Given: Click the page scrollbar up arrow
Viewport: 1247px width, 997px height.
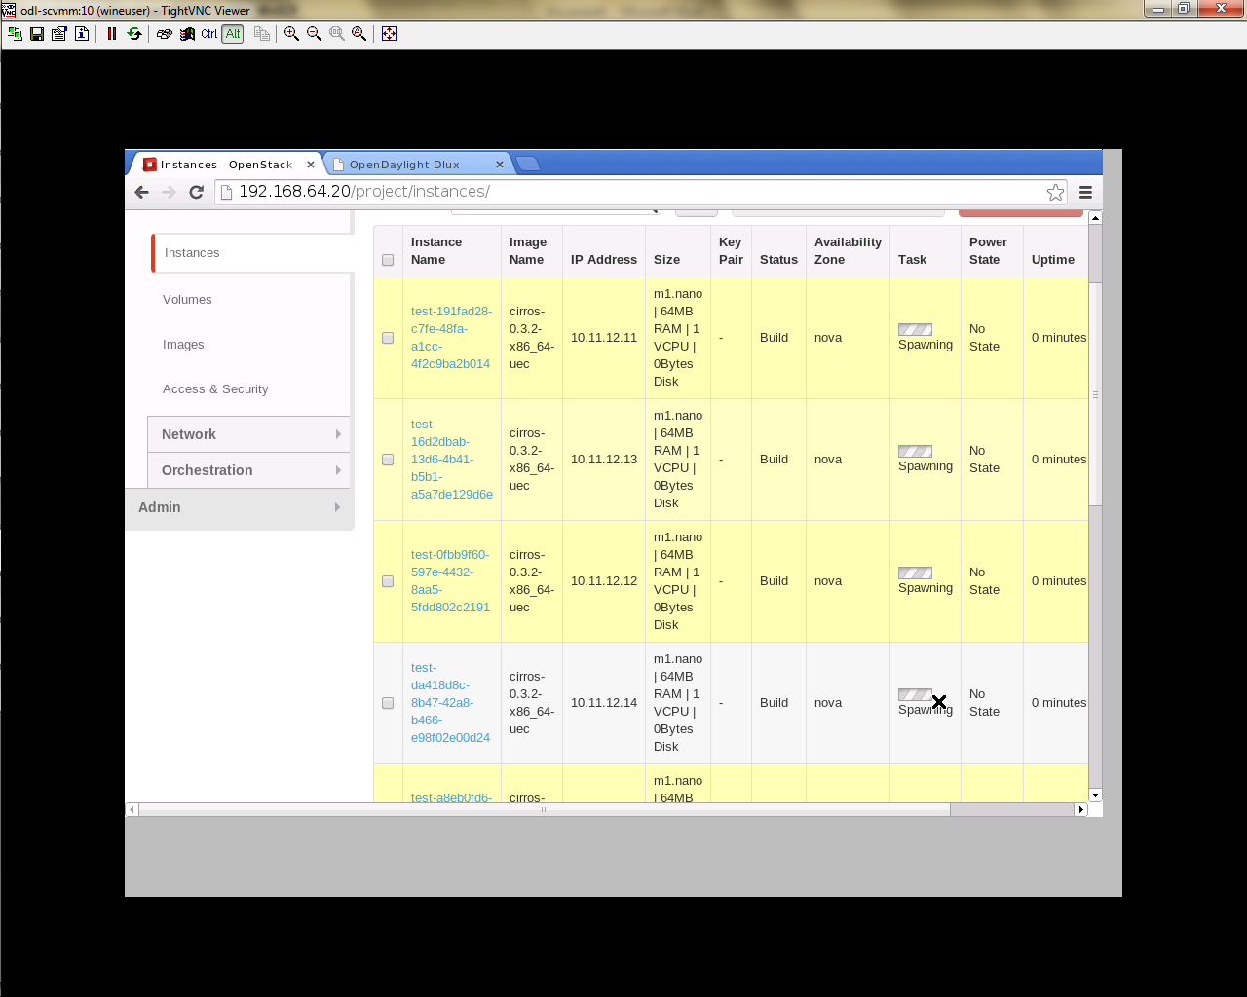Looking at the screenshot, I should click(1095, 217).
